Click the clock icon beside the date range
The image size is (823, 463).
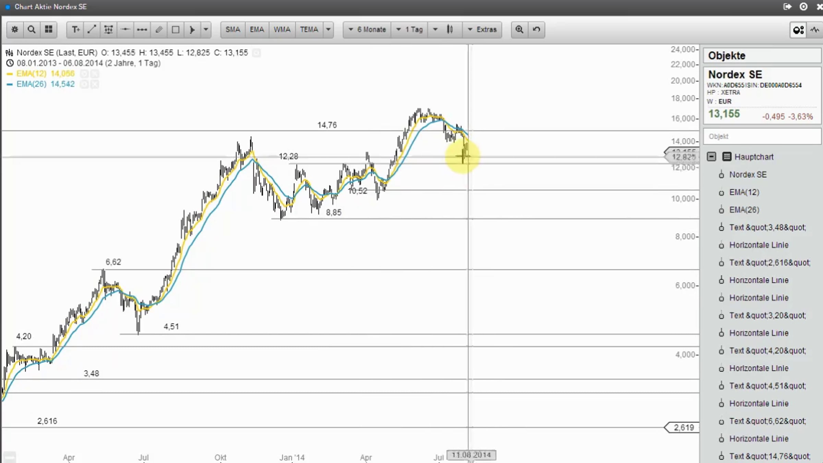10,63
